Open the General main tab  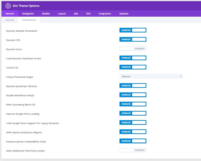10,13
